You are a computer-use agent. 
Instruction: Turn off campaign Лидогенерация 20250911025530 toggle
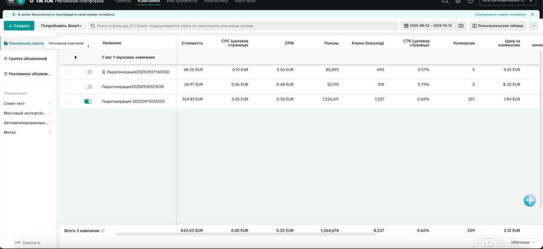(88, 101)
